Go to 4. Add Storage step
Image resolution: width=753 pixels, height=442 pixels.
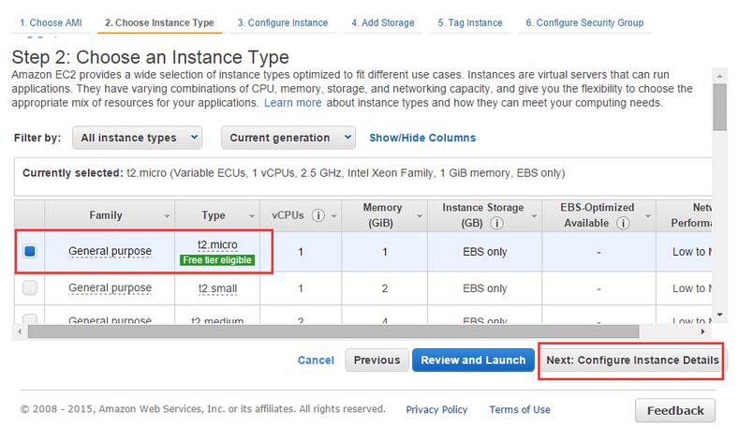[x=383, y=22]
